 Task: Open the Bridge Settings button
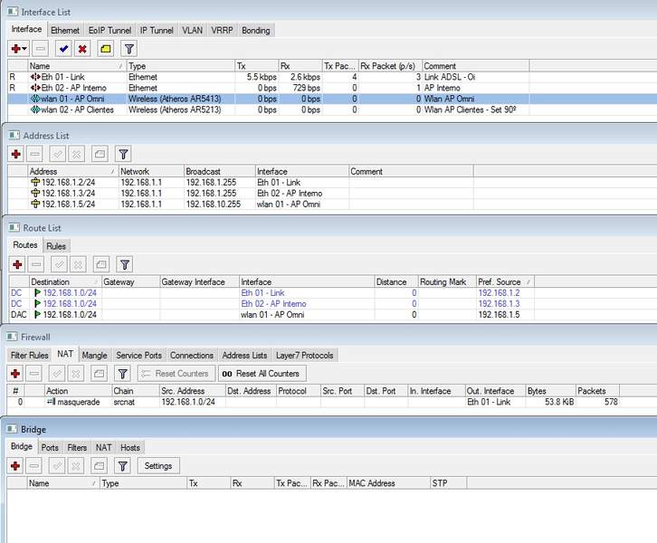(158, 465)
